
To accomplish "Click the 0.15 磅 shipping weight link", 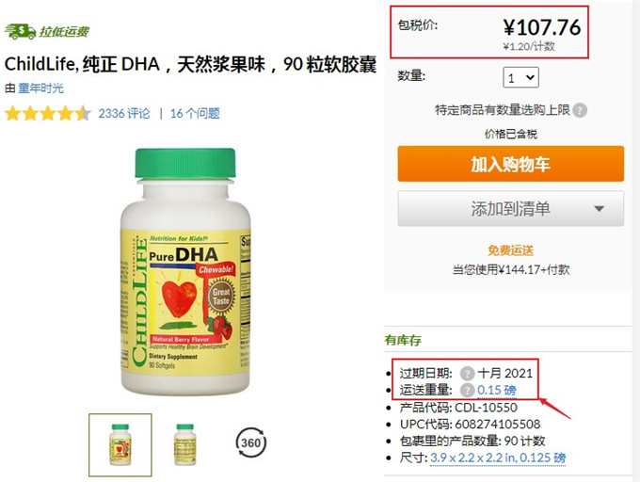I will click(497, 390).
